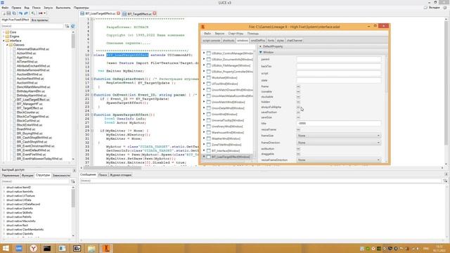Click the UIEditor_ControlManager window icon
The height and width of the screenshot is (253, 450).
209,53
